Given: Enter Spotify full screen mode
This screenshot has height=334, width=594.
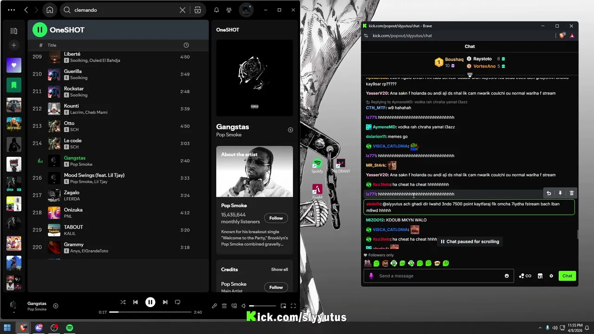Looking at the screenshot, I should (293, 306).
